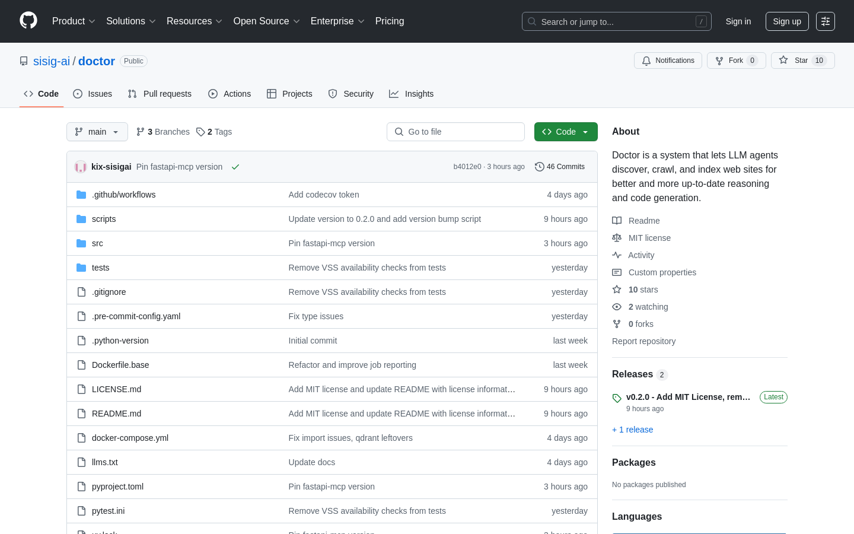Open the .pre-commit-config.yaml file
The image size is (854, 534).
click(136, 316)
